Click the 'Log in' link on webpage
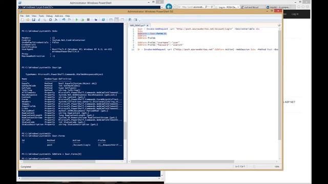 click(295, 14)
